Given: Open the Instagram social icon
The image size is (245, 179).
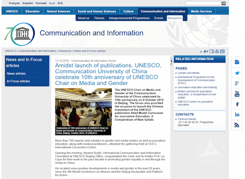Looking at the screenshot, I should (237, 62).
